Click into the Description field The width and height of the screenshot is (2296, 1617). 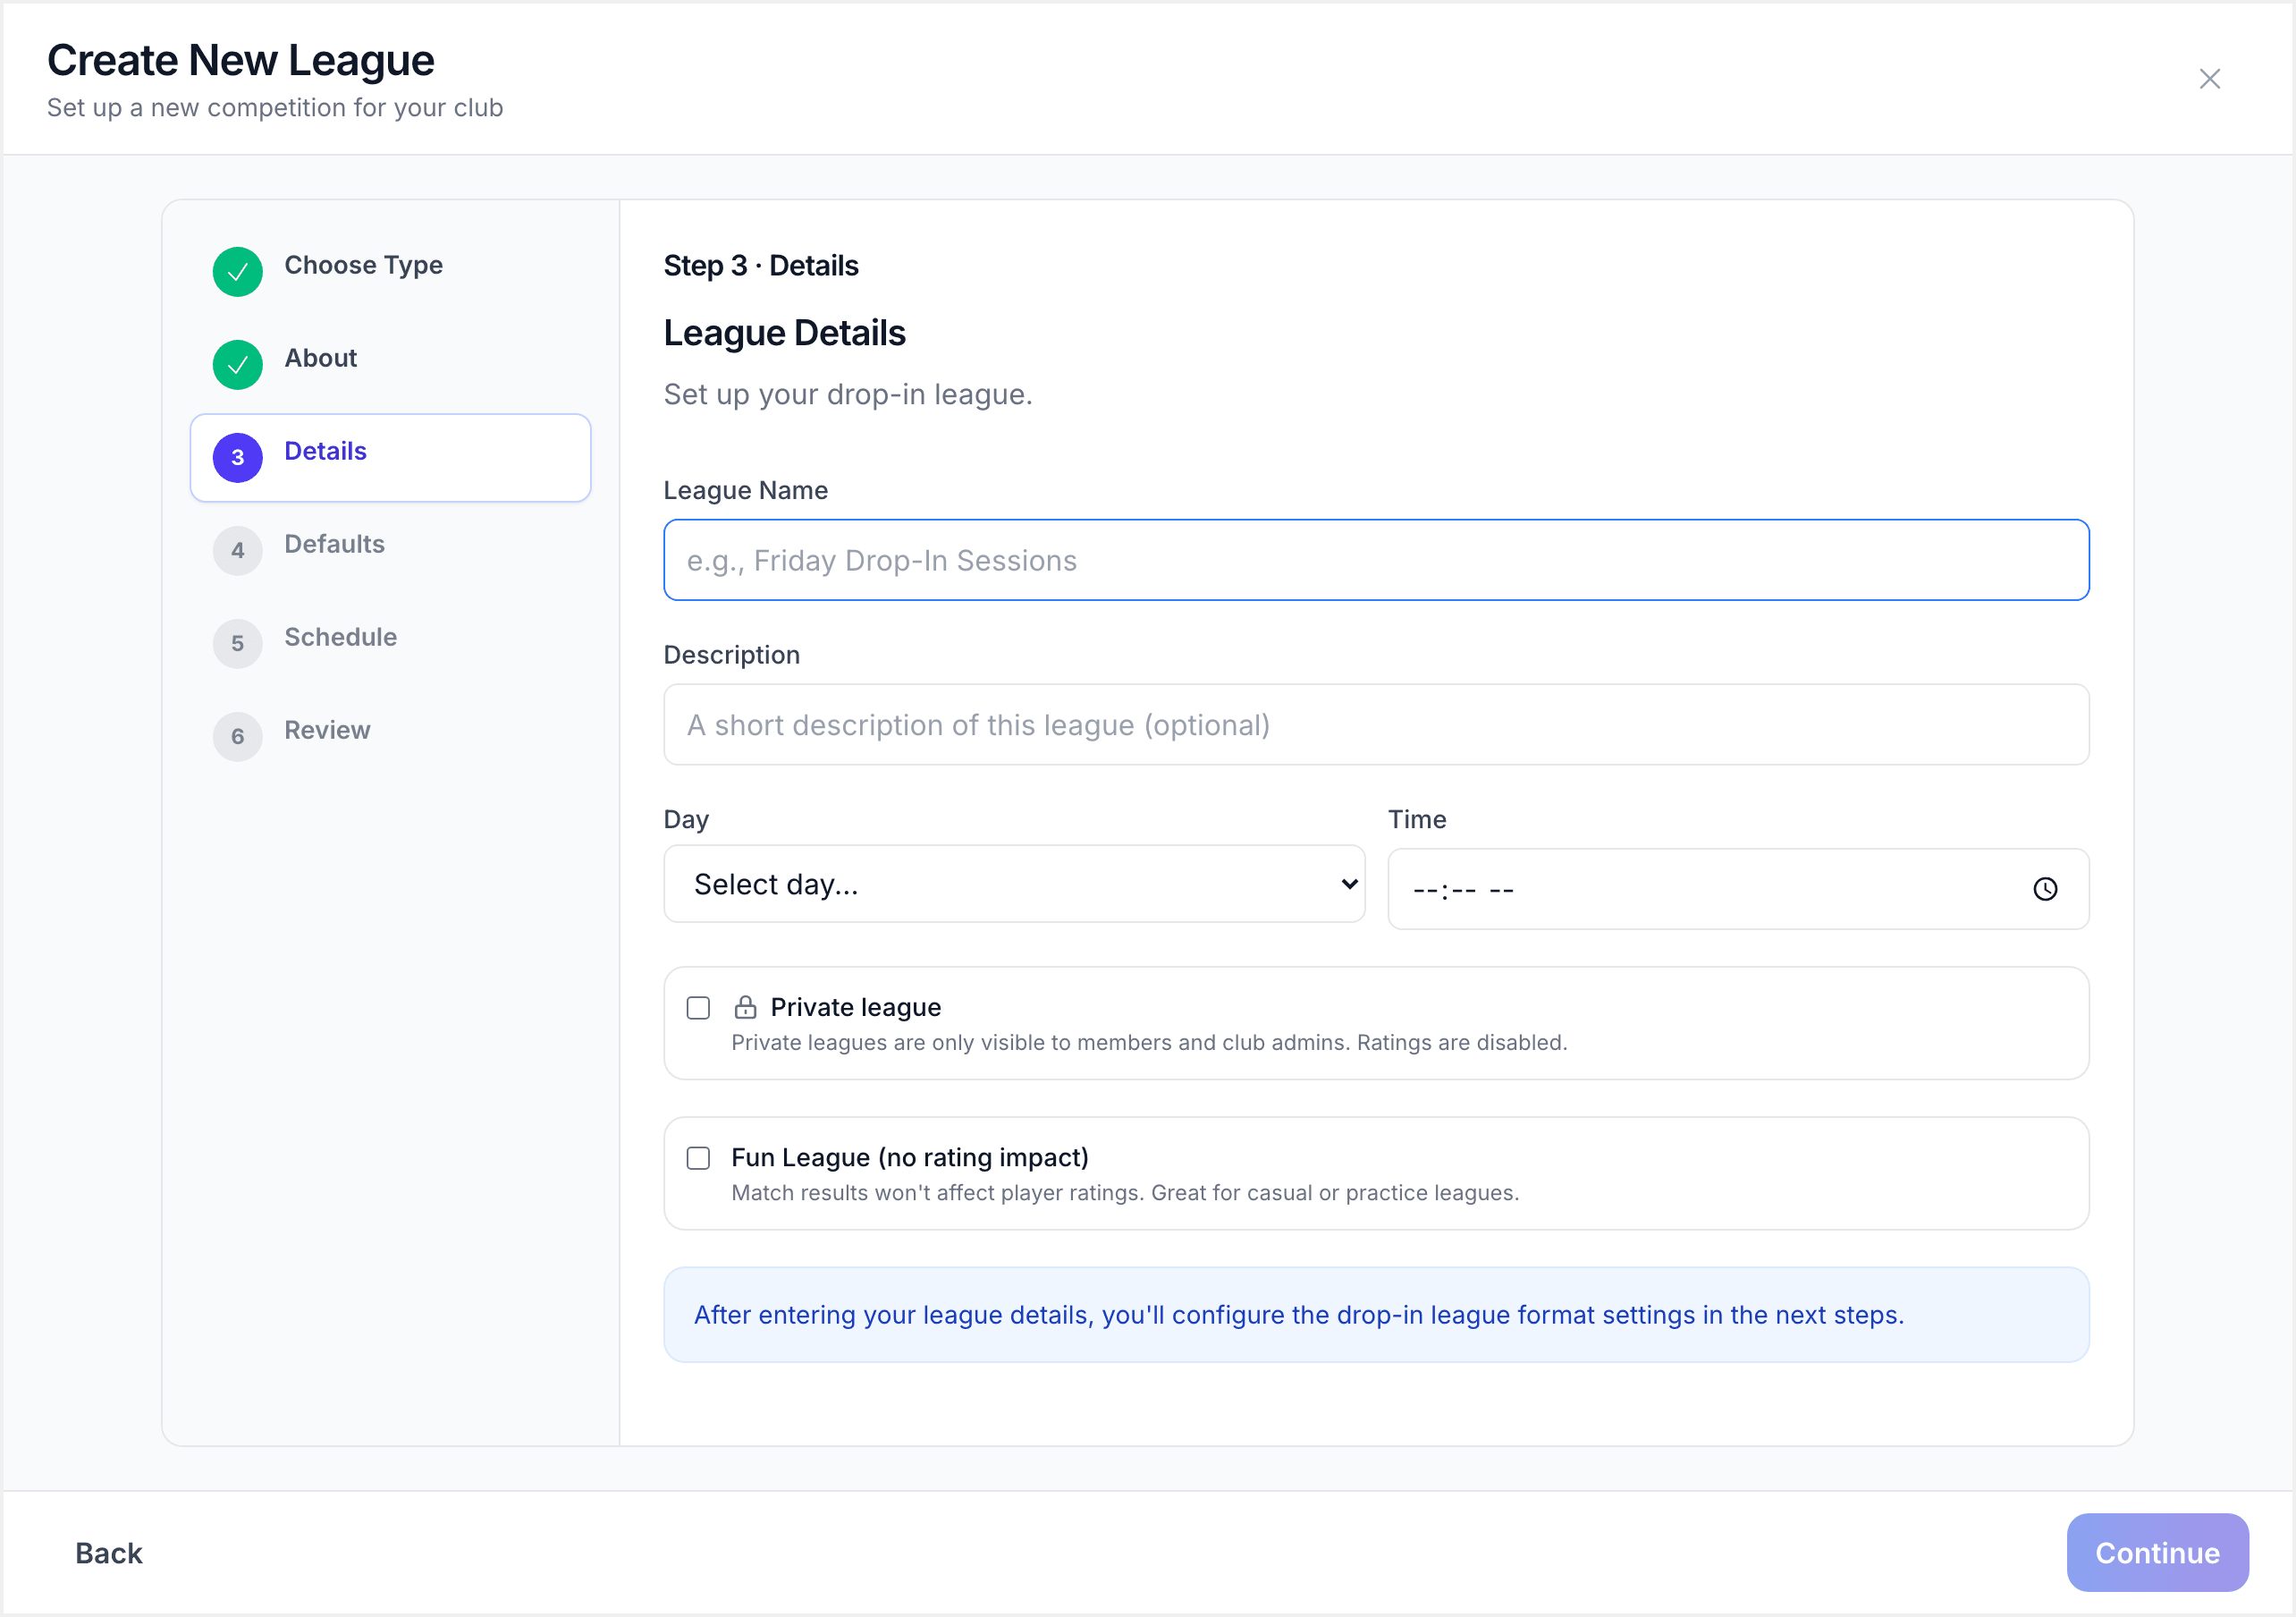1376,724
